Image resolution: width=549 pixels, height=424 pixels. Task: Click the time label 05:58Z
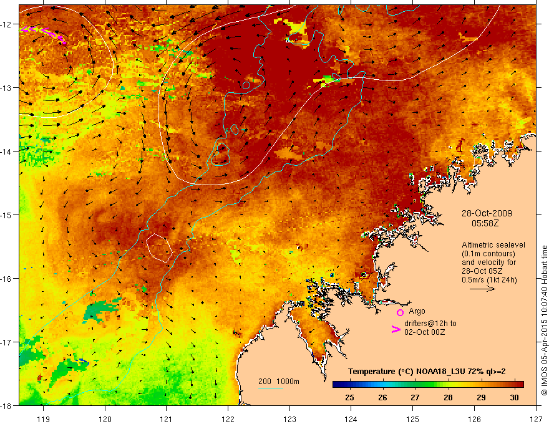click(x=485, y=223)
